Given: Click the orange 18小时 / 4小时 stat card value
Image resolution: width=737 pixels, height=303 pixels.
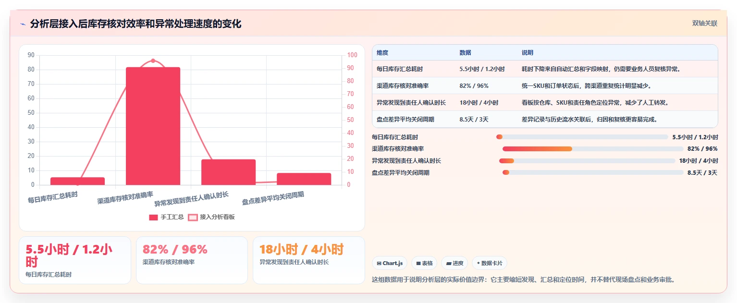Looking at the screenshot, I should pyautogui.click(x=301, y=250).
